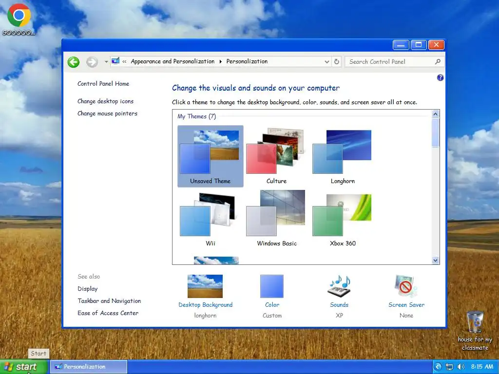This screenshot has height=374, width=499.
Task: Open Change desktop icons link
Action: pos(105,101)
